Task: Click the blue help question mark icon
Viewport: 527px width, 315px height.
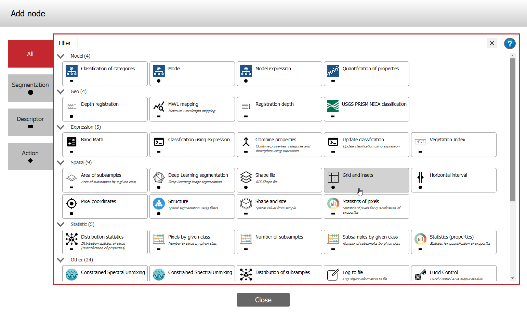Action: [x=509, y=44]
